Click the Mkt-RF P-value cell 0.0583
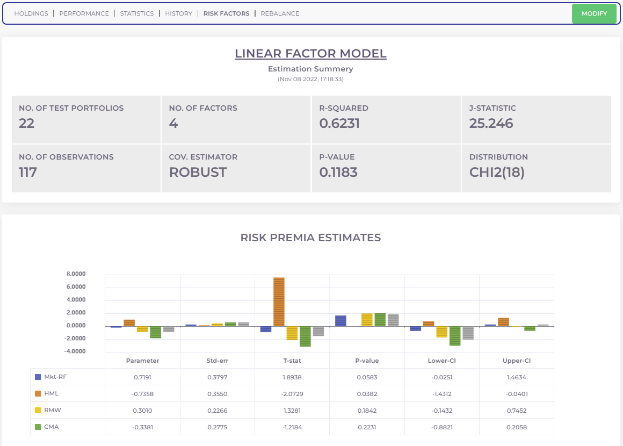The height and width of the screenshot is (446, 623). tap(367, 377)
